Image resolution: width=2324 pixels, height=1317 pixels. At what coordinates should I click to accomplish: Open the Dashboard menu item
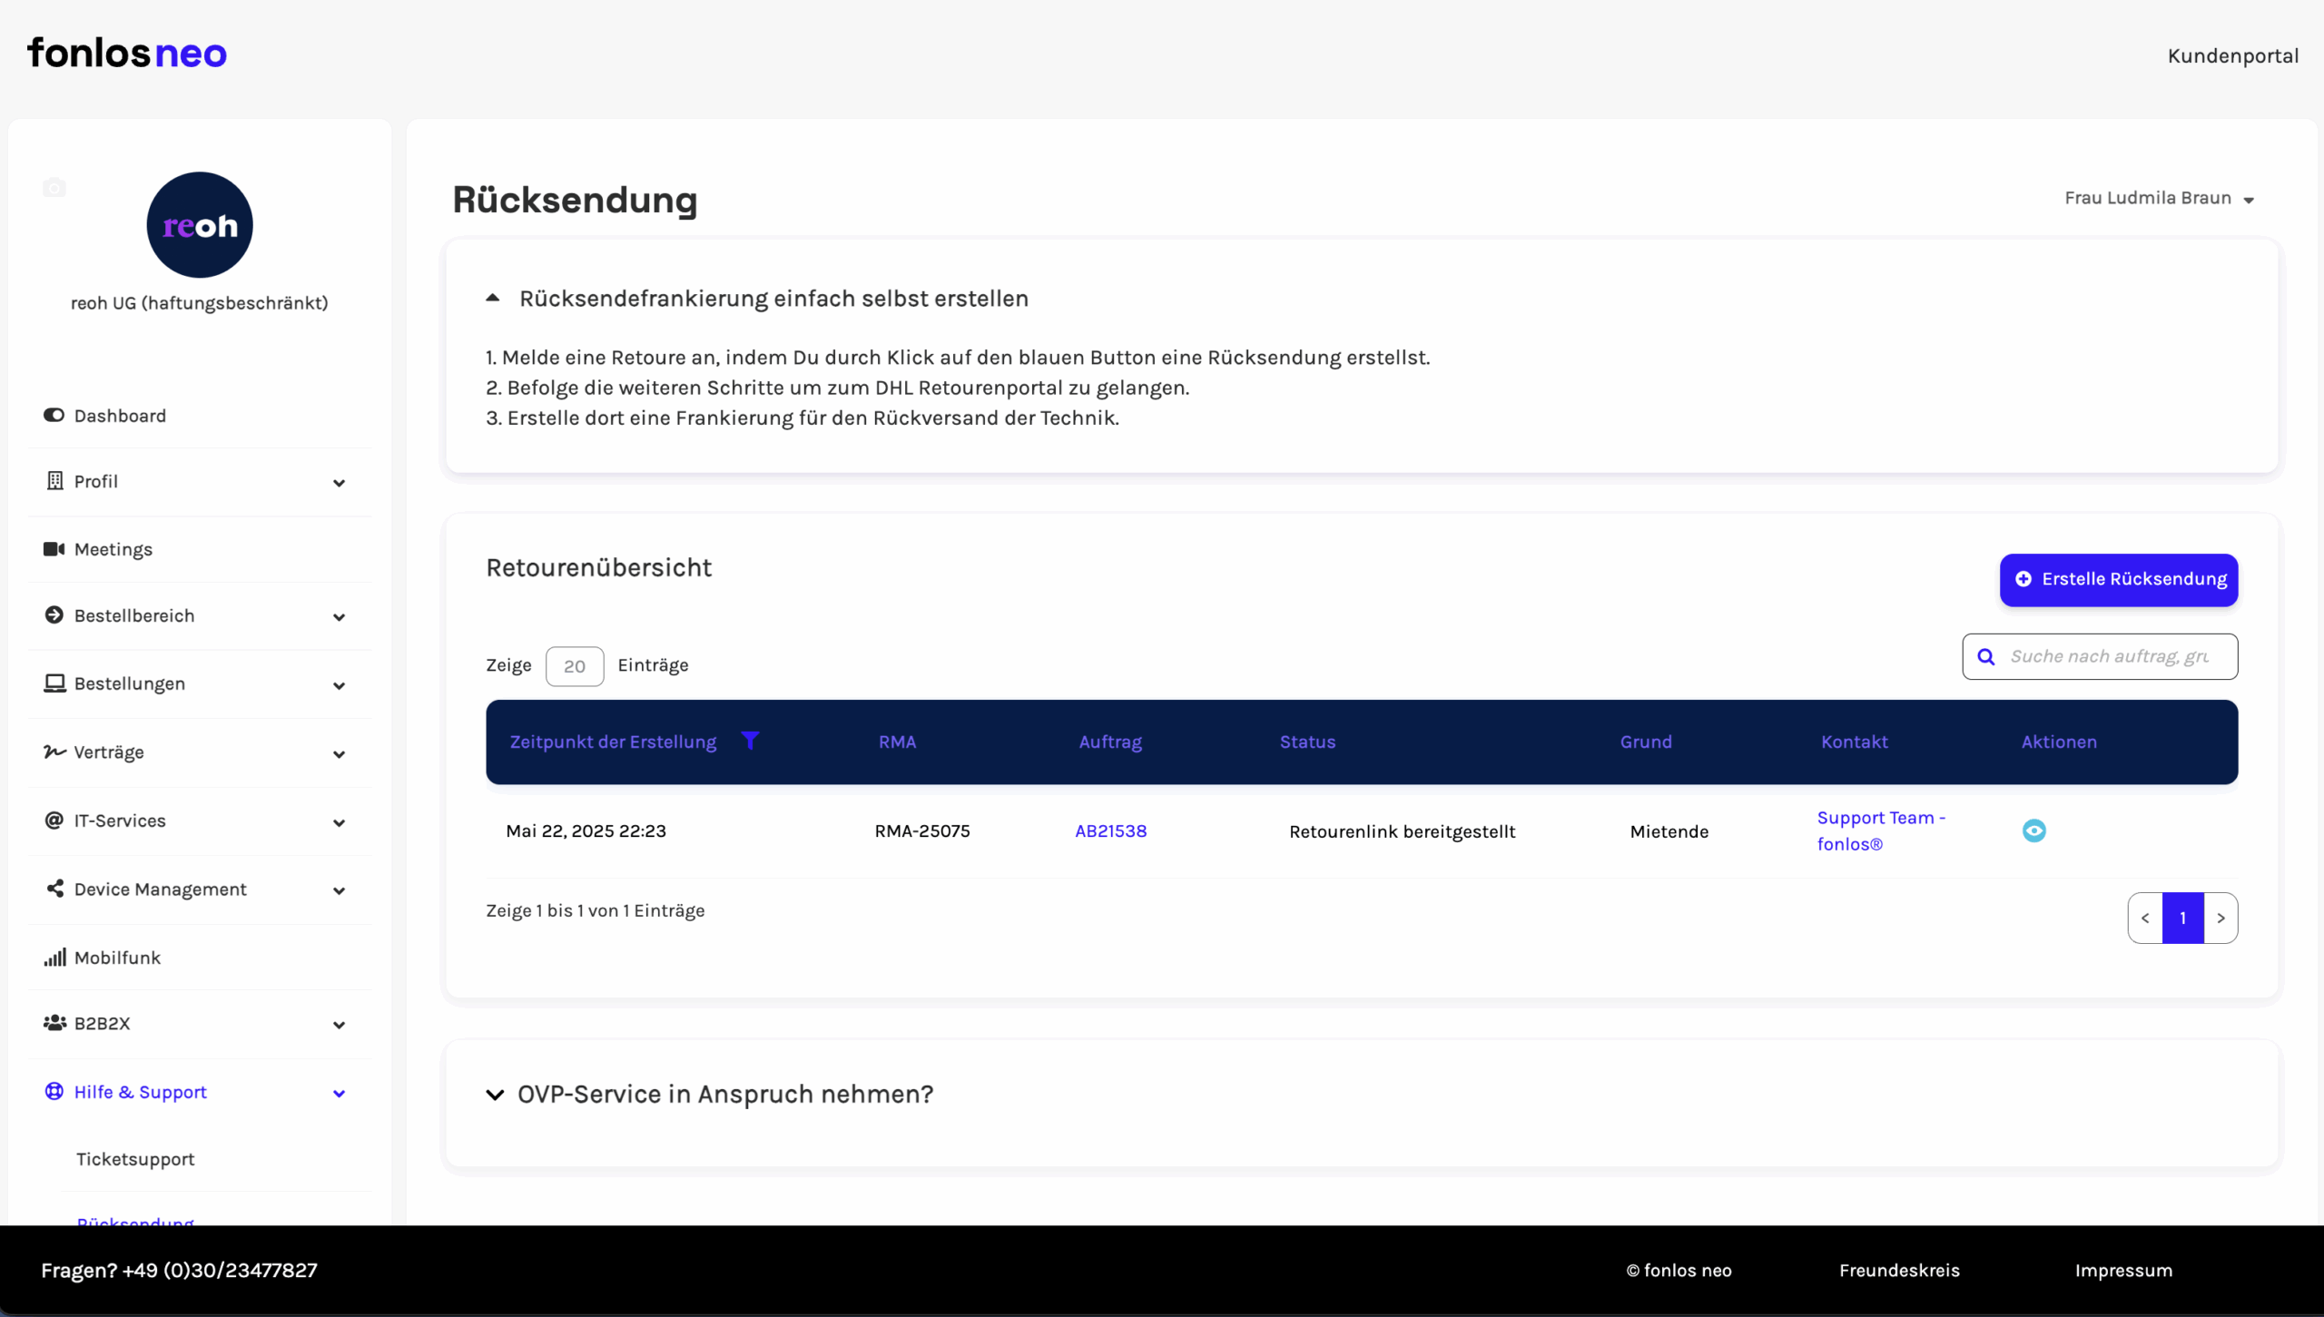pos(120,416)
